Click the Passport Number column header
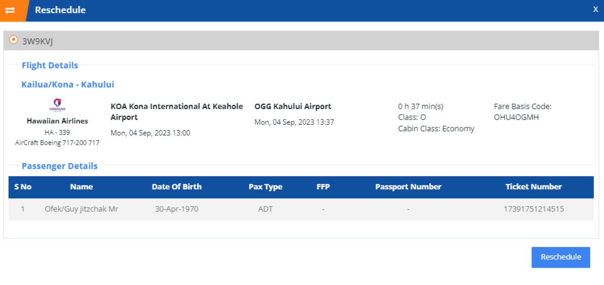The image size is (604, 285). pos(408,187)
